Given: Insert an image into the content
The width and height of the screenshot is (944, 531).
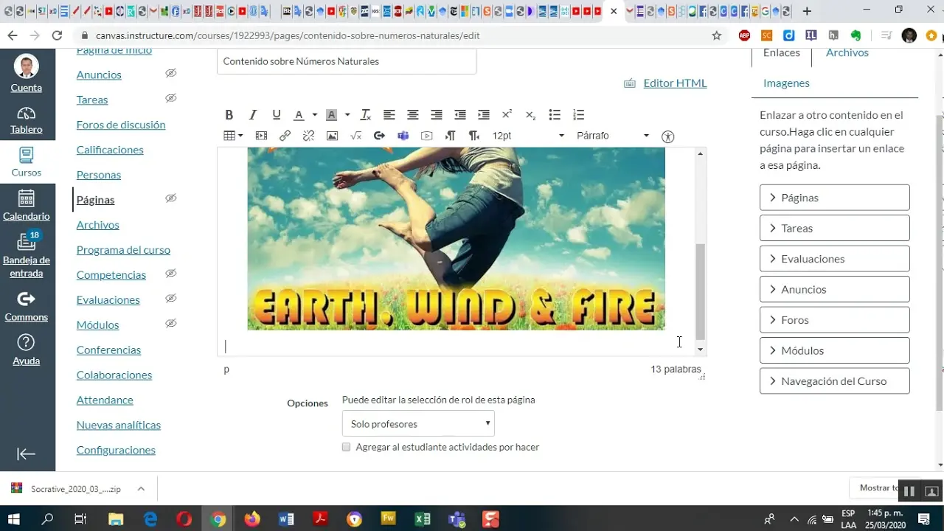Looking at the screenshot, I should [x=332, y=136].
